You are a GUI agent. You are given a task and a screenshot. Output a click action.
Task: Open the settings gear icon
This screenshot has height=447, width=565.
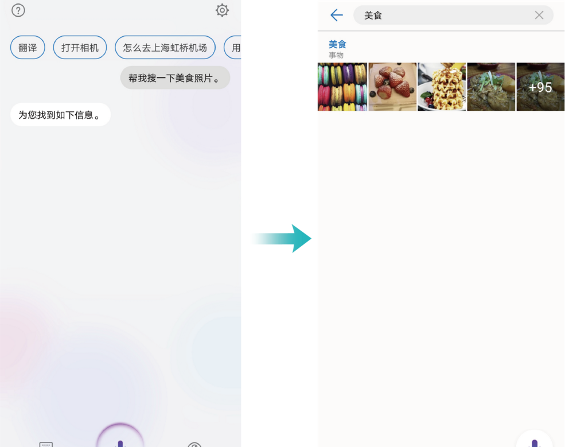click(222, 10)
